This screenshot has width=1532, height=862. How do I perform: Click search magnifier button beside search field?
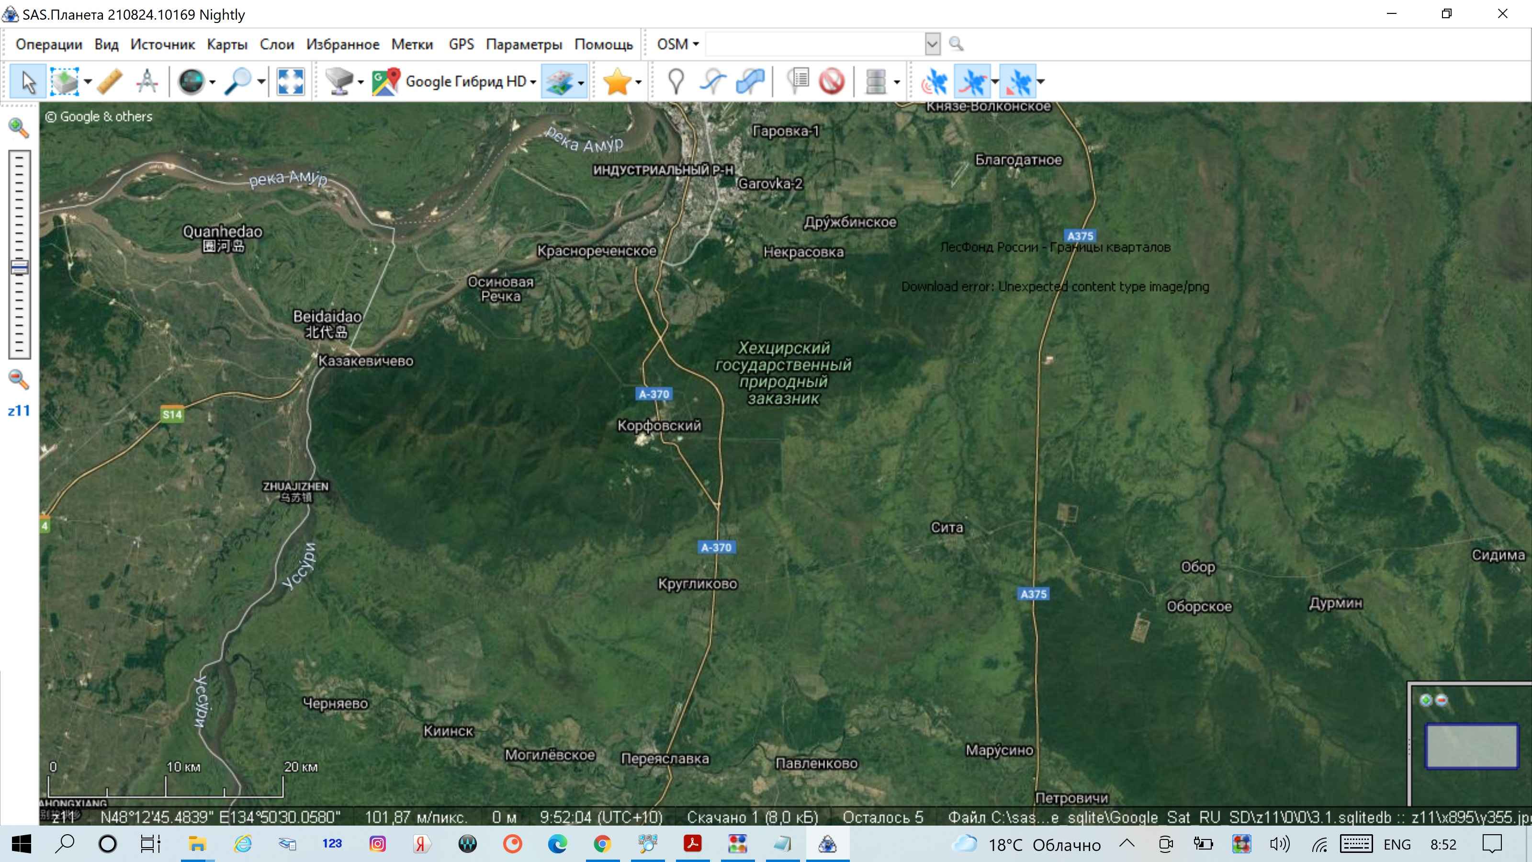[956, 44]
